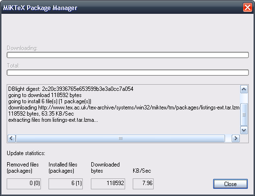
Task: Click the 'Update statistics:' label
Action: click(26, 153)
